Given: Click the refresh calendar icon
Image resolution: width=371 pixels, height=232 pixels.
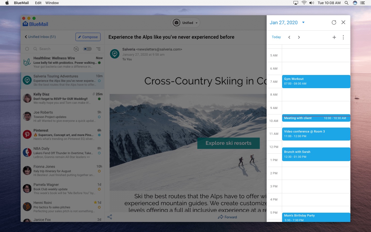Looking at the screenshot, I should pos(334,22).
